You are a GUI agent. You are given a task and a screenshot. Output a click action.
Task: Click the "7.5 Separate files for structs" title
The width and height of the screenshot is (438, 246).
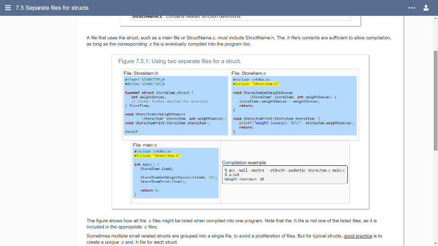(52, 8)
